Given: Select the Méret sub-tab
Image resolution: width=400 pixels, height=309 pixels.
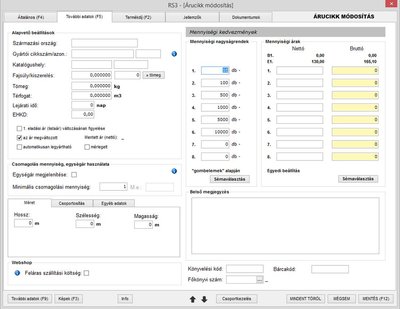Looking at the screenshot, I should pyautogui.click(x=30, y=202).
